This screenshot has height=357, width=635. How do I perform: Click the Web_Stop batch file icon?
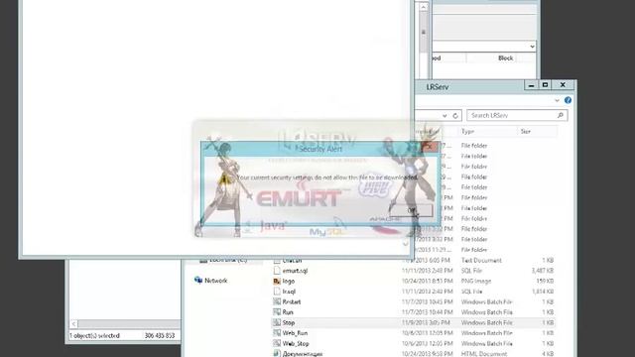(x=277, y=344)
